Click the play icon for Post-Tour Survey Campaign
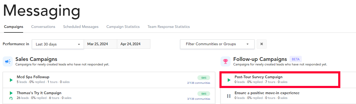Screen dimensions: 356x104 point(229,80)
